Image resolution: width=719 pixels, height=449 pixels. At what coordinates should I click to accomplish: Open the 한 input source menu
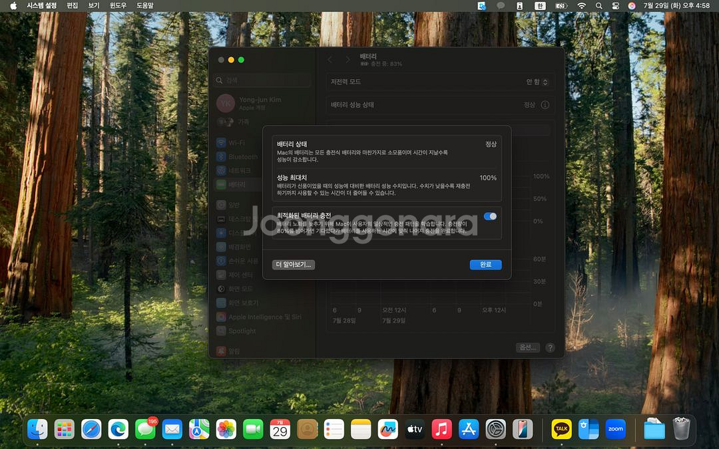(x=540, y=5)
